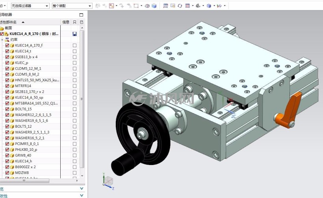323x198 pixels.
Task: Uncheck the PHLK80_10_p checkbox
Action: (7, 150)
